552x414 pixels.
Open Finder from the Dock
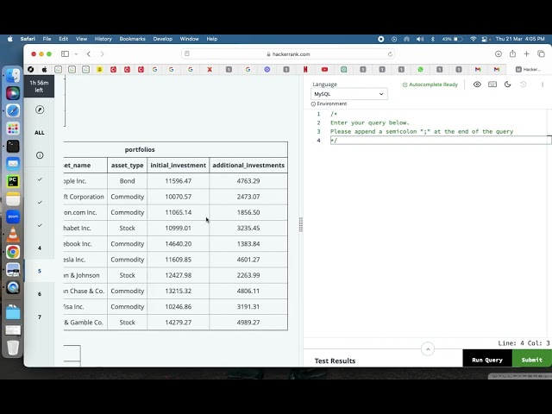click(13, 75)
